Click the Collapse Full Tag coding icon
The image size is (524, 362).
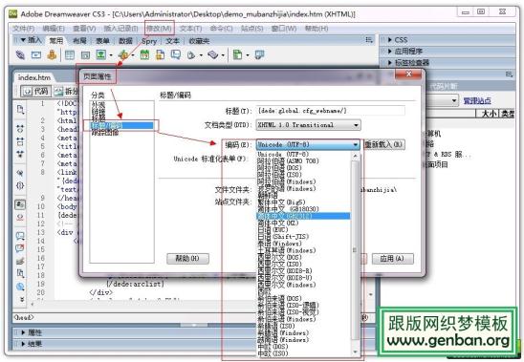point(20,128)
